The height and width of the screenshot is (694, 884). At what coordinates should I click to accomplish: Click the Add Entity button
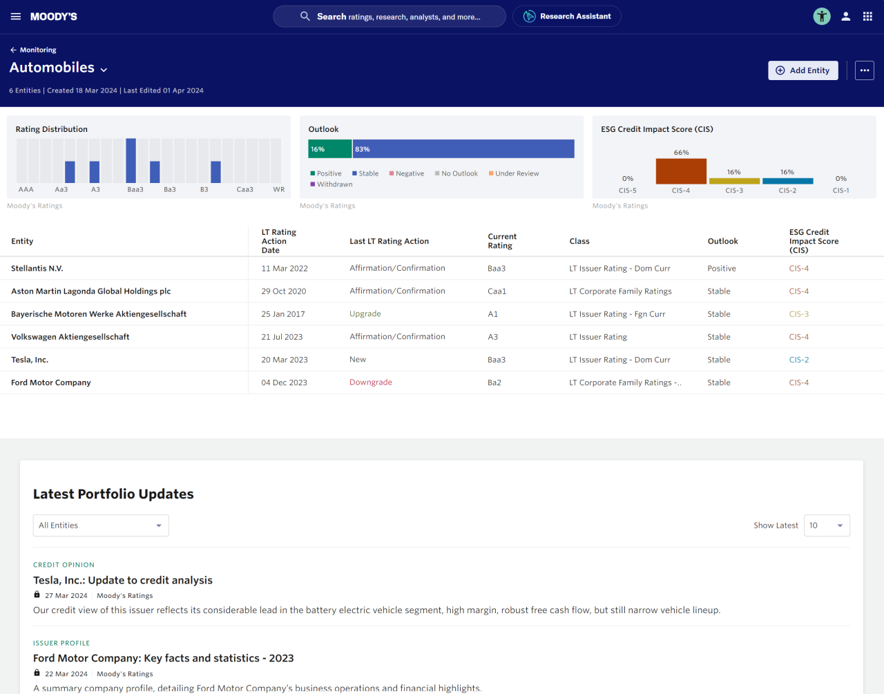pyautogui.click(x=803, y=70)
